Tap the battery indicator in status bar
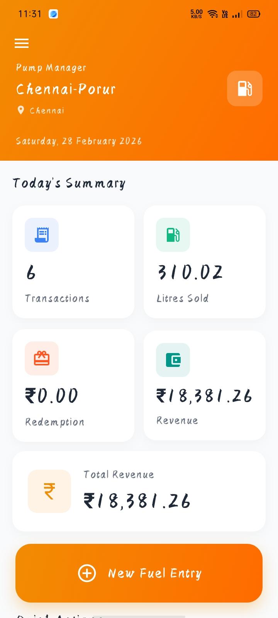 pos(253,14)
